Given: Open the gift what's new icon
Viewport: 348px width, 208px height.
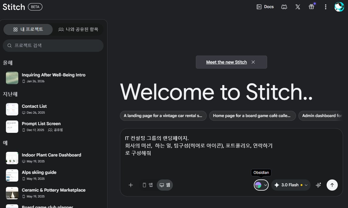Looking at the screenshot, I should click(x=311, y=7).
